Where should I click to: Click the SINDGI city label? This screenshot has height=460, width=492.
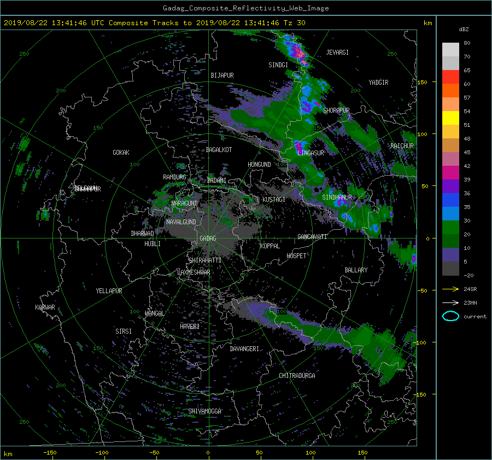pos(278,65)
